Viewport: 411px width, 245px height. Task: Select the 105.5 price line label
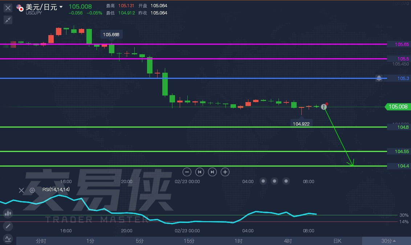[x=399, y=59]
